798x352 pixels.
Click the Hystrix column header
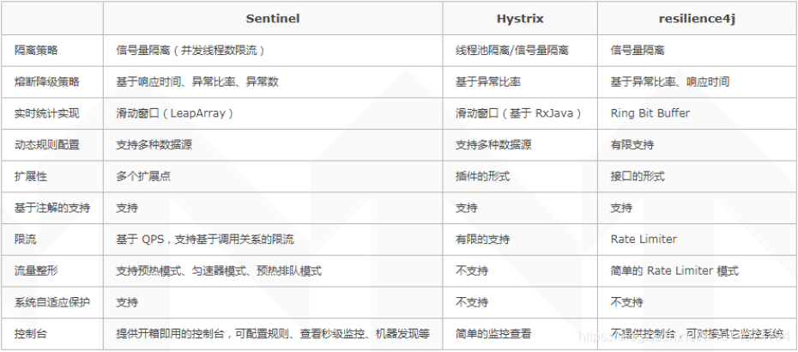point(520,17)
